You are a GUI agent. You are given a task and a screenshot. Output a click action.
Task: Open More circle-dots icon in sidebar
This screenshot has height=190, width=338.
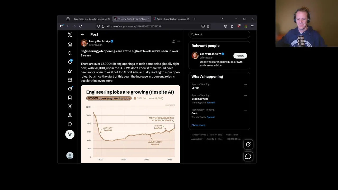click(x=70, y=124)
